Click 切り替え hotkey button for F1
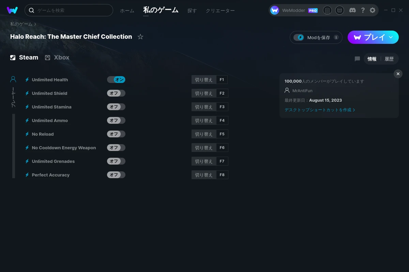The image size is (409, 272). pyautogui.click(x=204, y=80)
